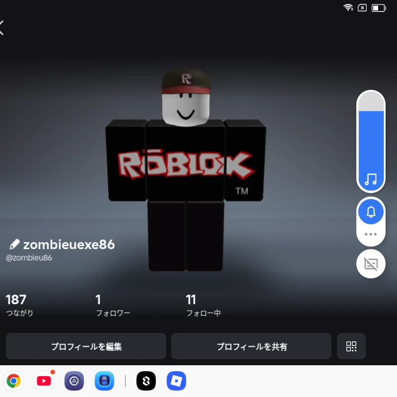
Task: Toggle the live caption button
Action: 371,264
